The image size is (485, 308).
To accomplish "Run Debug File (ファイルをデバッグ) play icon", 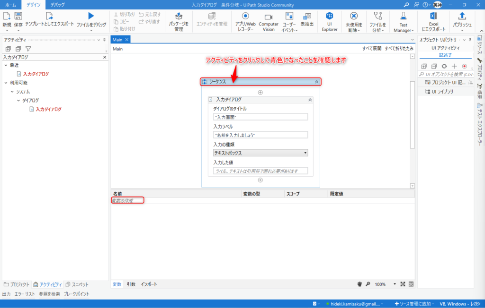I will point(91,16).
